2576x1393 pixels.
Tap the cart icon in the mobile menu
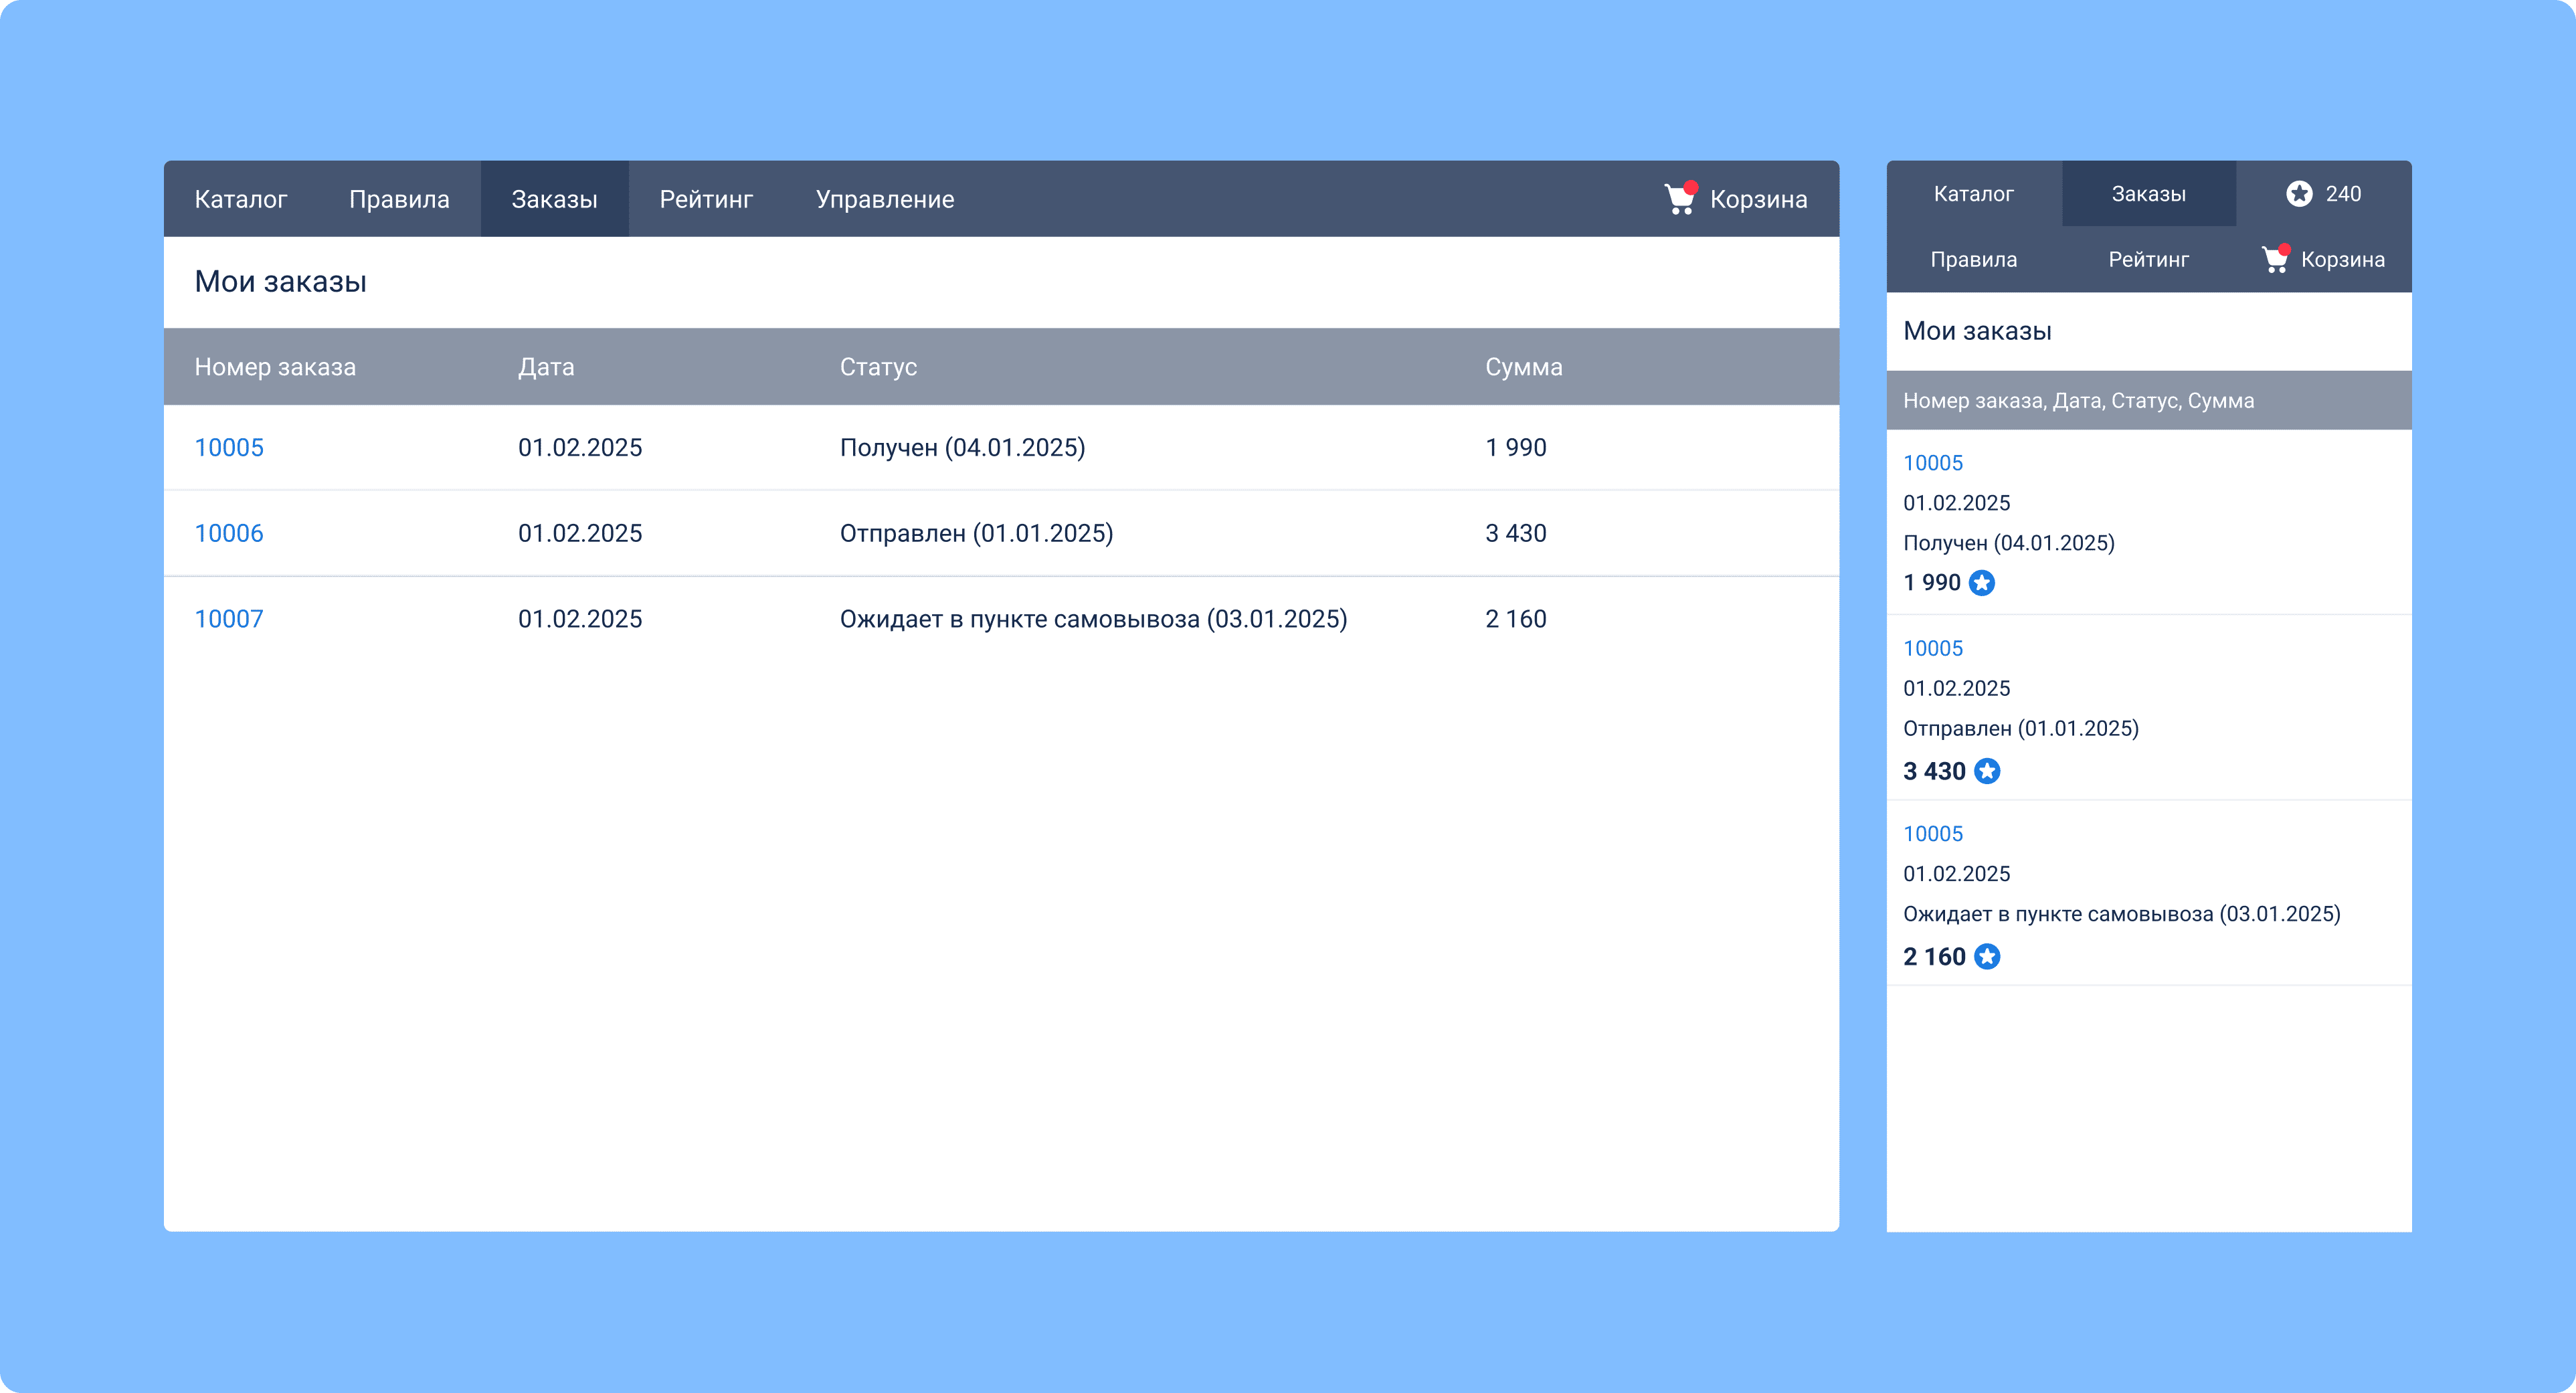tap(2275, 258)
